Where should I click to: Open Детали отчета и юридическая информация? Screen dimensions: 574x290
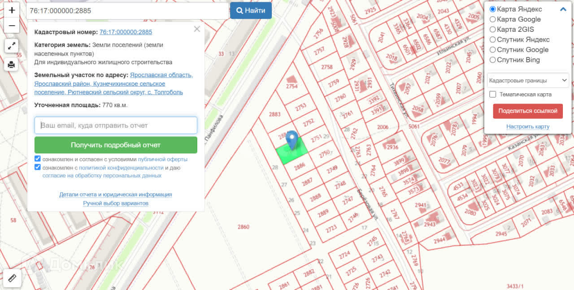116,195
